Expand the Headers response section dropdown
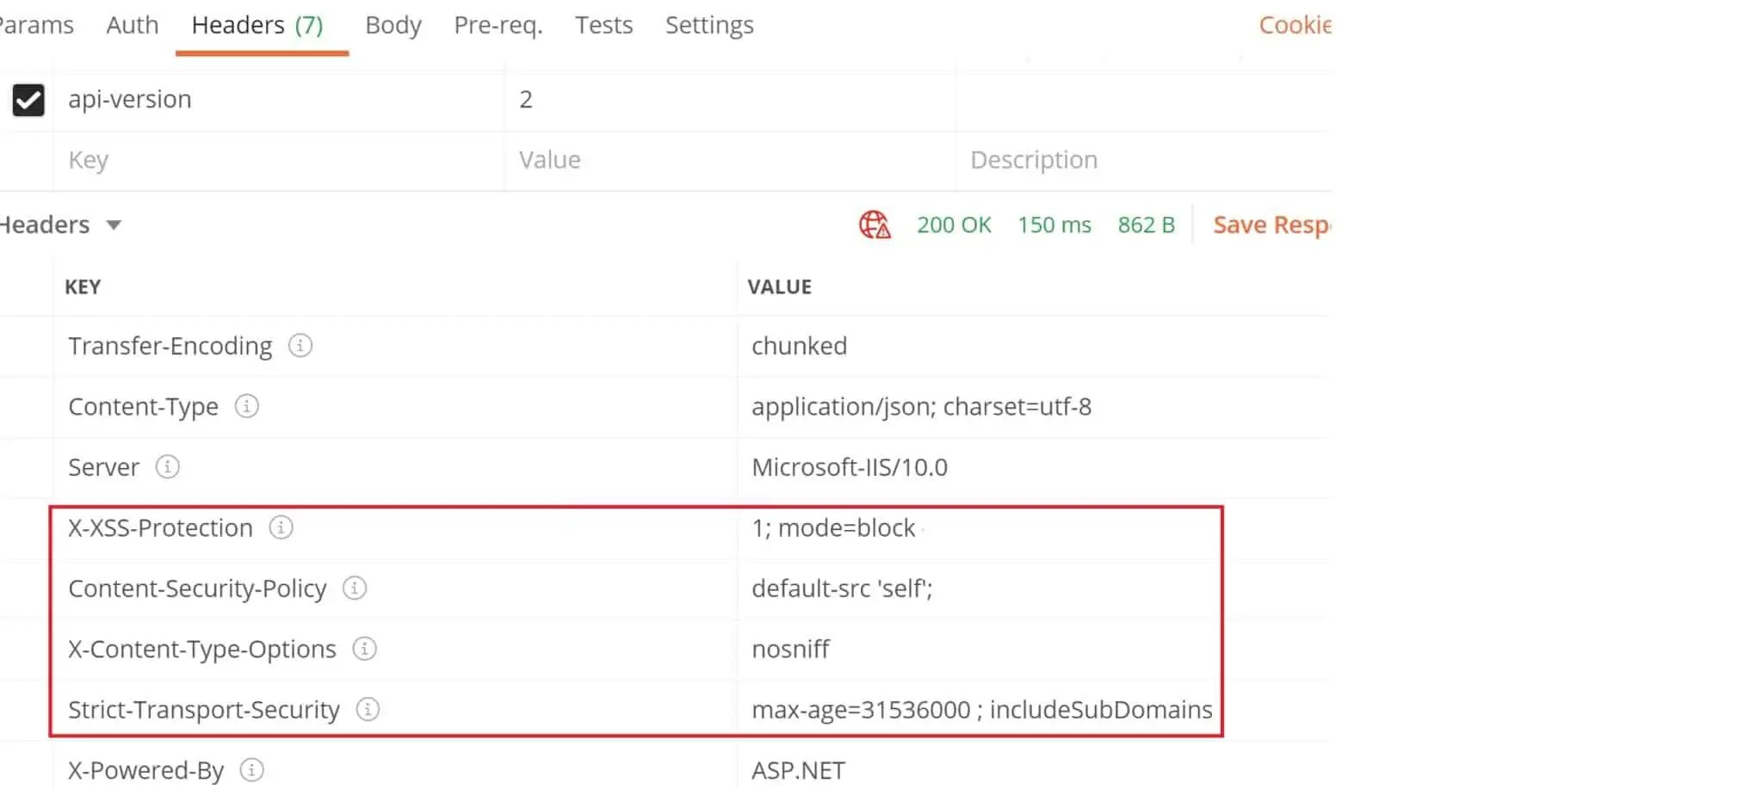The height and width of the screenshot is (789, 1763). pyautogui.click(x=114, y=225)
